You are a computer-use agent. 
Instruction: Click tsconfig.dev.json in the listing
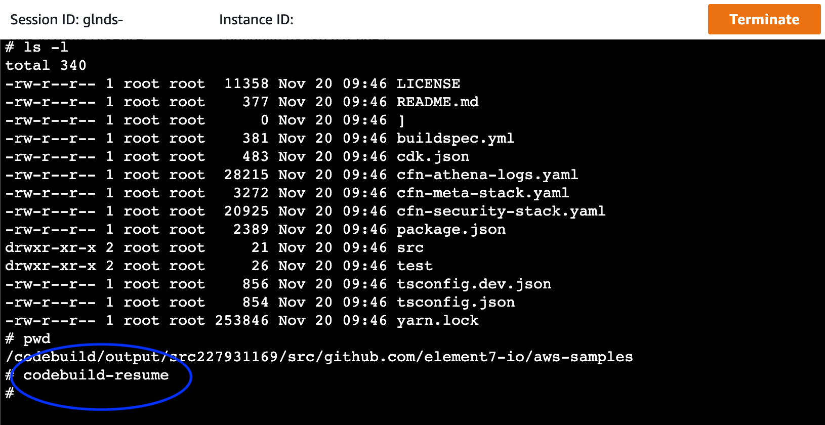pyautogui.click(x=474, y=284)
